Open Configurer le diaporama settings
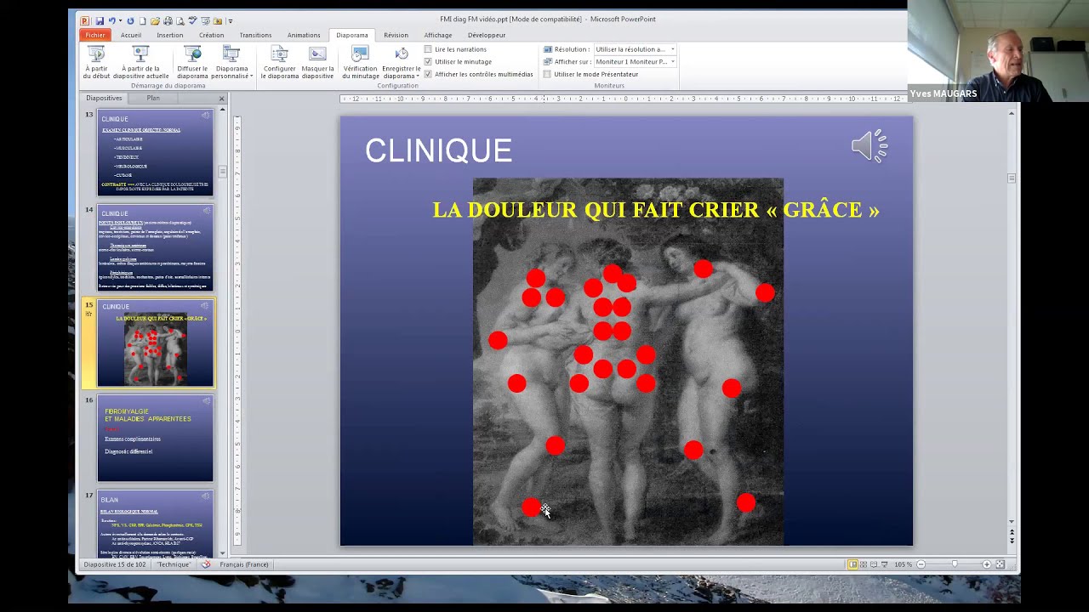The height and width of the screenshot is (612, 1089). [278, 62]
